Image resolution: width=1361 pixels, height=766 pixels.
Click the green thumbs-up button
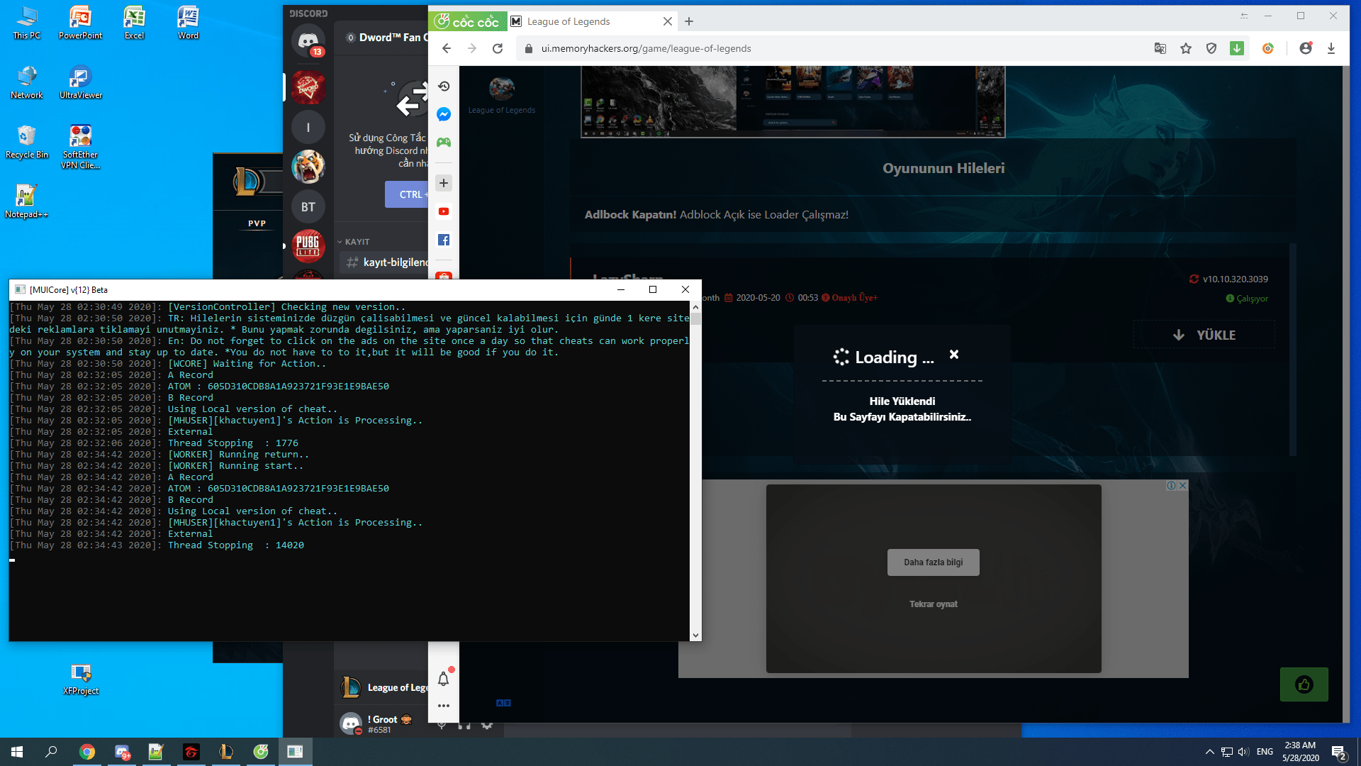coord(1304,684)
